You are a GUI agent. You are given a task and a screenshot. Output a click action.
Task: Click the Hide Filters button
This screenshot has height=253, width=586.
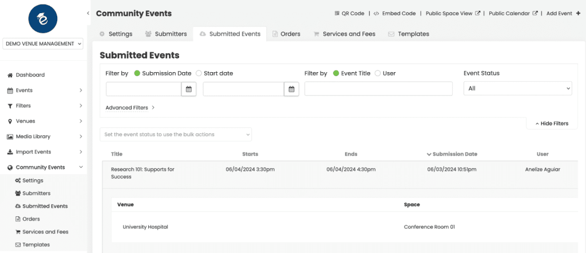pos(552,123)
